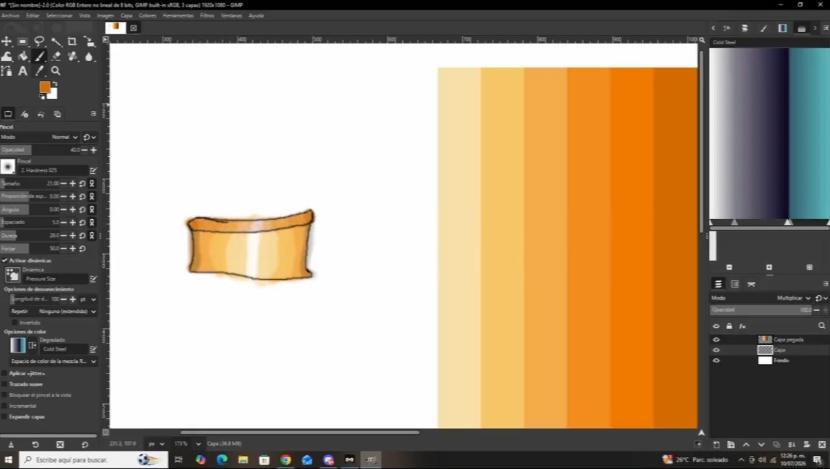The width and height of the screenshot is (830, 469).
Task: Select the Color Picker tool
Action: tap(39, 71)
